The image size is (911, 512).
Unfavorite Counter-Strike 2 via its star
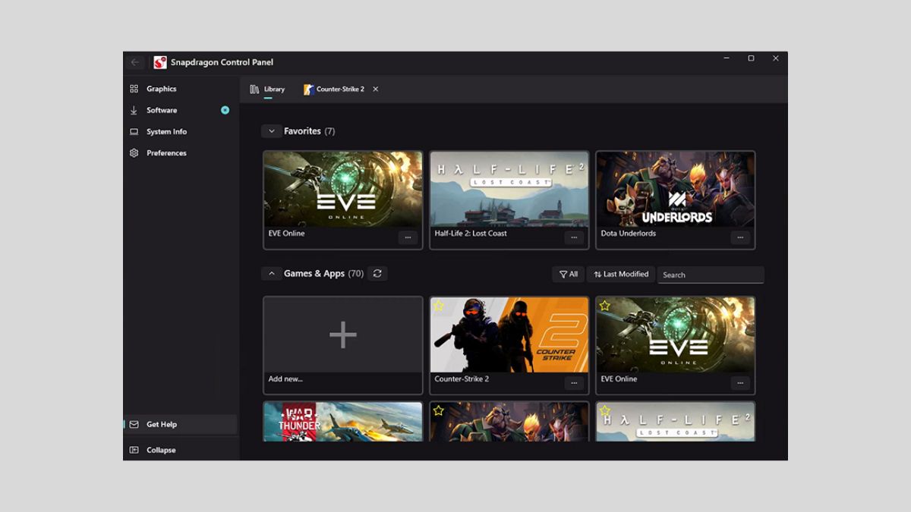click(x=440, y=306)
